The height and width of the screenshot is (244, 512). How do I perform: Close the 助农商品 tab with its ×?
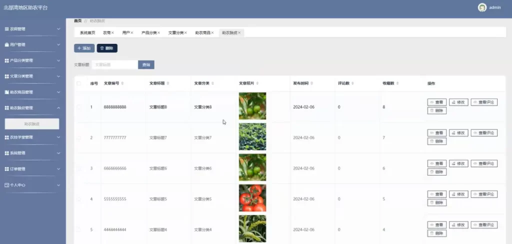tap(212, 32)
